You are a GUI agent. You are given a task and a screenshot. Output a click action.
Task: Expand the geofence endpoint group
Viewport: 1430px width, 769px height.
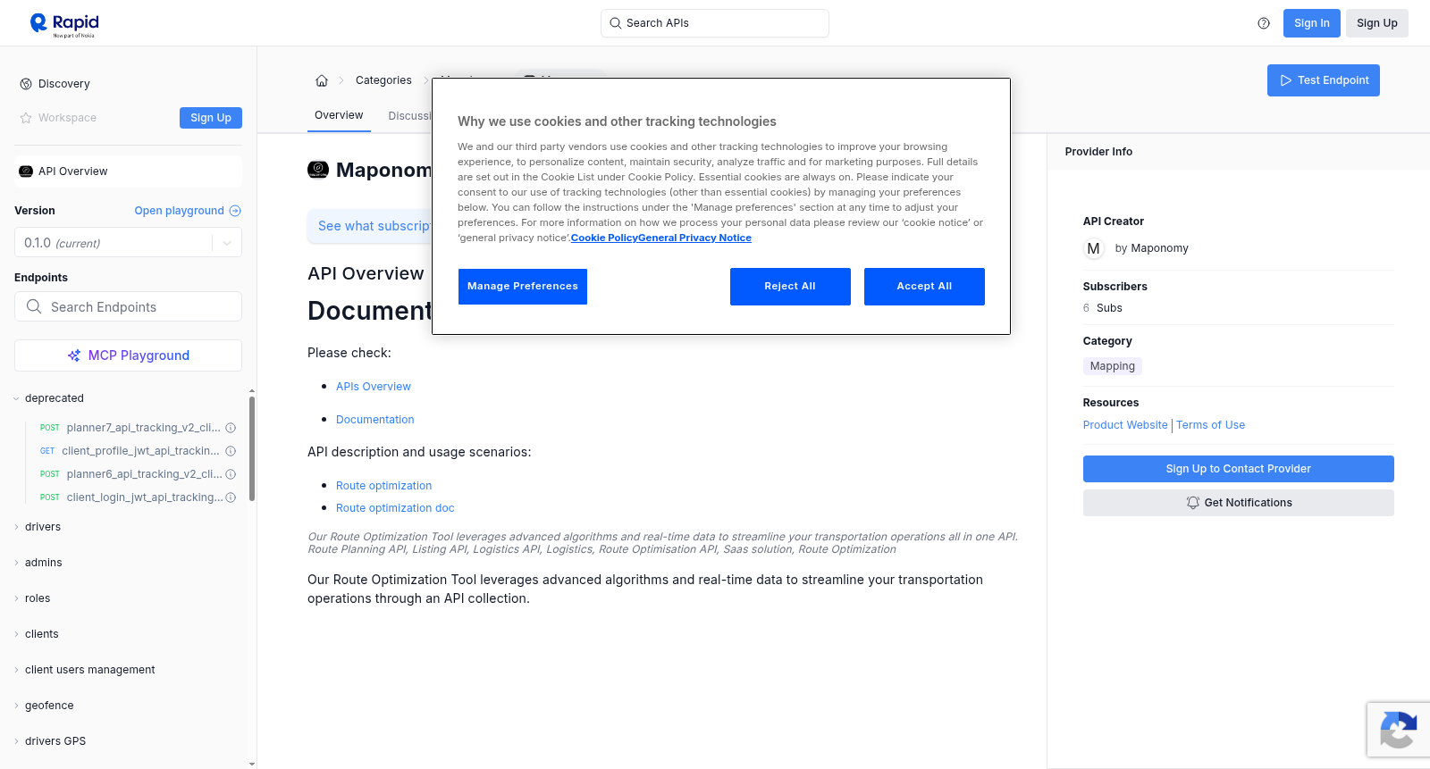point(16,706)
